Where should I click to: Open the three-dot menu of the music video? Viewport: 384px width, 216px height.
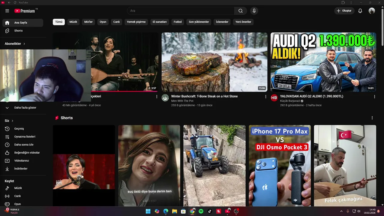[x=157, y=97]
